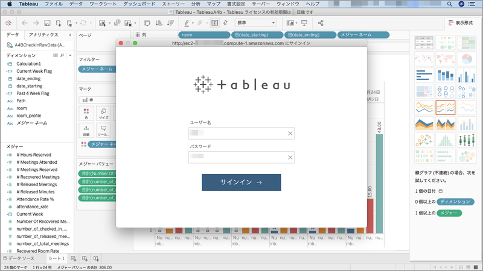Select the pie chart thumbnail in Show Me
Viewport: 483px width, 271px height.
pyautogui.click(x=467, y=58)
